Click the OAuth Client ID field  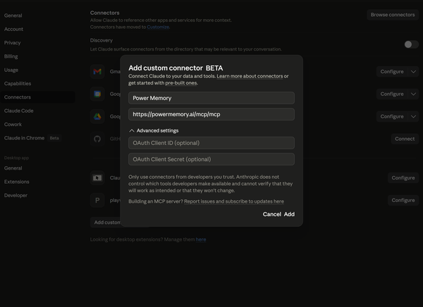tap(211, 143)
